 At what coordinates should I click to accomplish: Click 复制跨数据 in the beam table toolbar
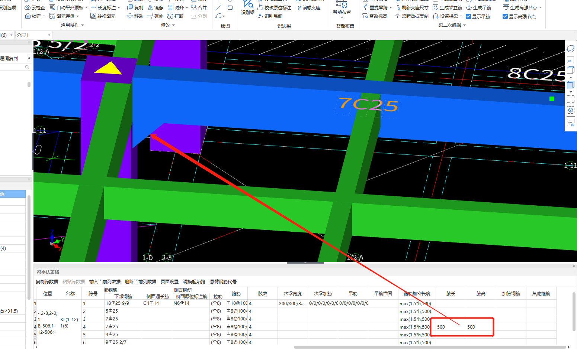tap(47, 282)
